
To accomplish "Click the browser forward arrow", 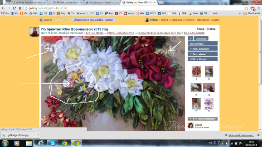I will (x=9, y=8).
